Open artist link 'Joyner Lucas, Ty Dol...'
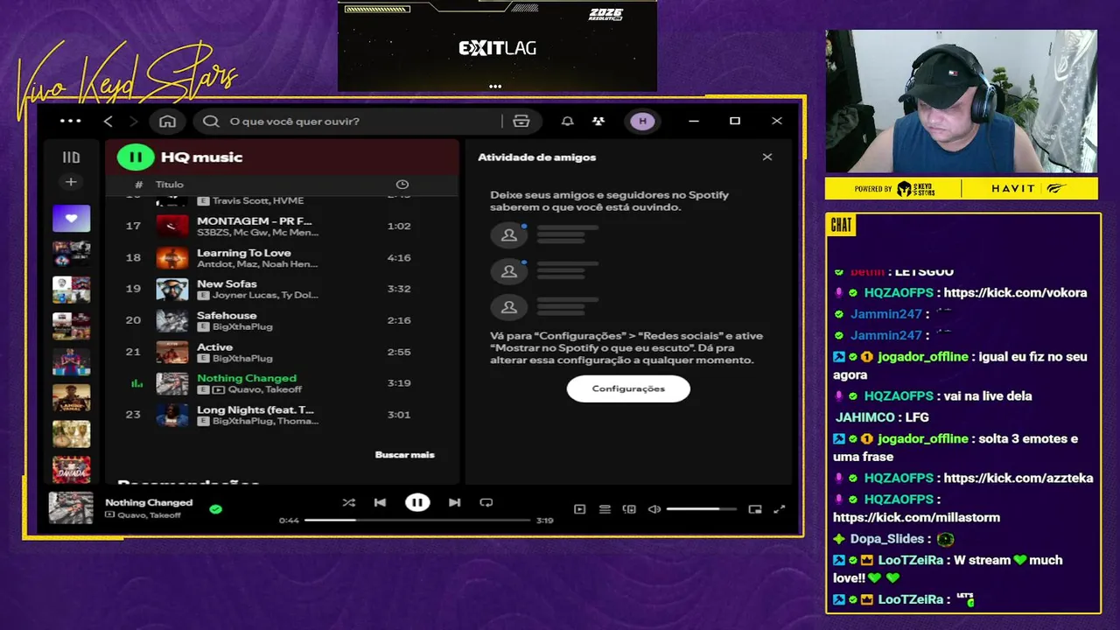This screenshot has width=1120, height=630. pyautogui.click(x=264, y=296)
